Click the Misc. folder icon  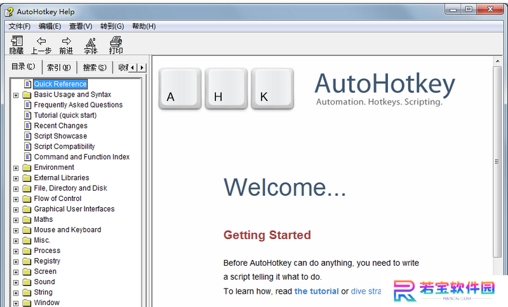pyautogui.click(x=27, y=240)
